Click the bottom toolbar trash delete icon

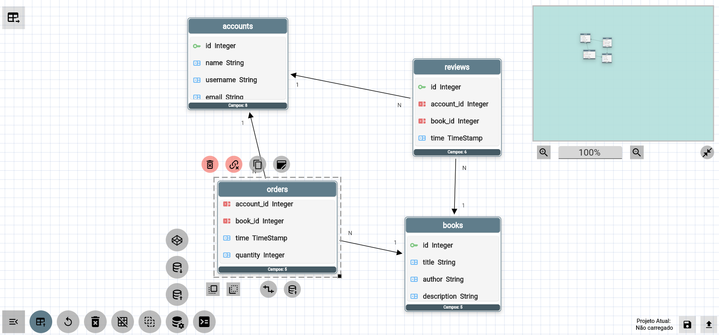click(95, 322)
